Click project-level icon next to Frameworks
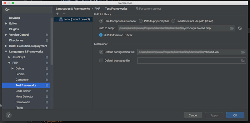This screenshot has width=250, height=123. tap(47, 102)
